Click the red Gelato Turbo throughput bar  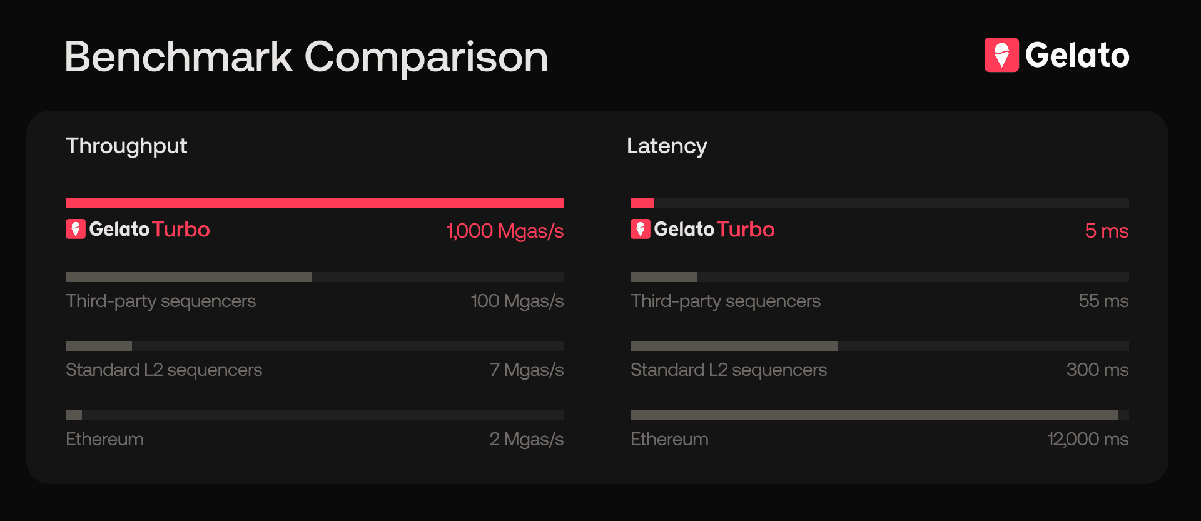point(315,203)
